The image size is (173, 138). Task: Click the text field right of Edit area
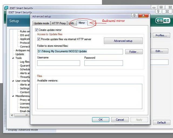point(159,62)
